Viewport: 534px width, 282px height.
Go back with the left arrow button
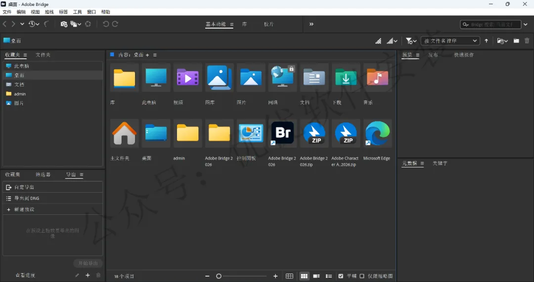(5, 24)
